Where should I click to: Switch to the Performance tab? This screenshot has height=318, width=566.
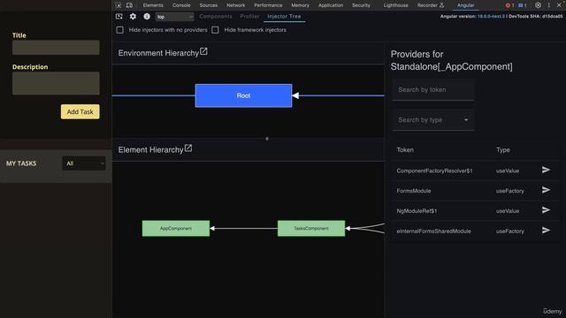268,5
